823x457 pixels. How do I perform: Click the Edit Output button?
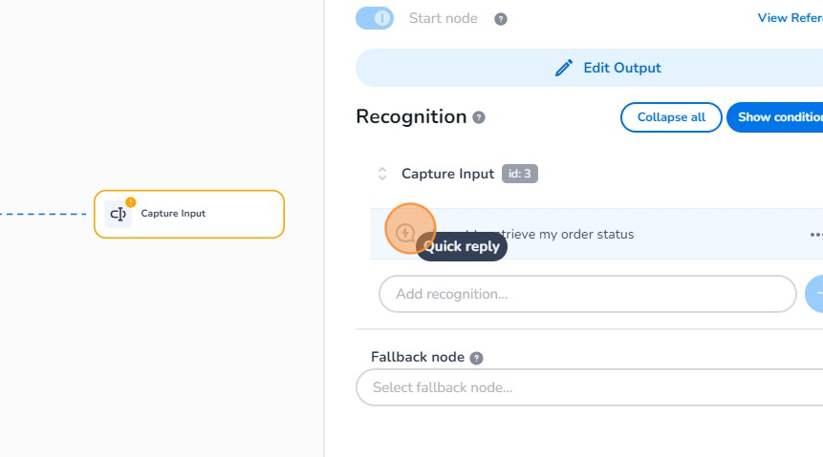608,68
